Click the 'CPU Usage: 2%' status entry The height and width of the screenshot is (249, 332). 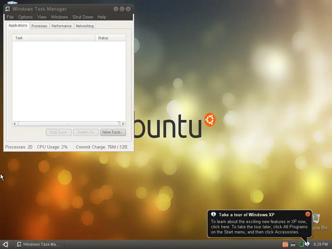[52, 147]
